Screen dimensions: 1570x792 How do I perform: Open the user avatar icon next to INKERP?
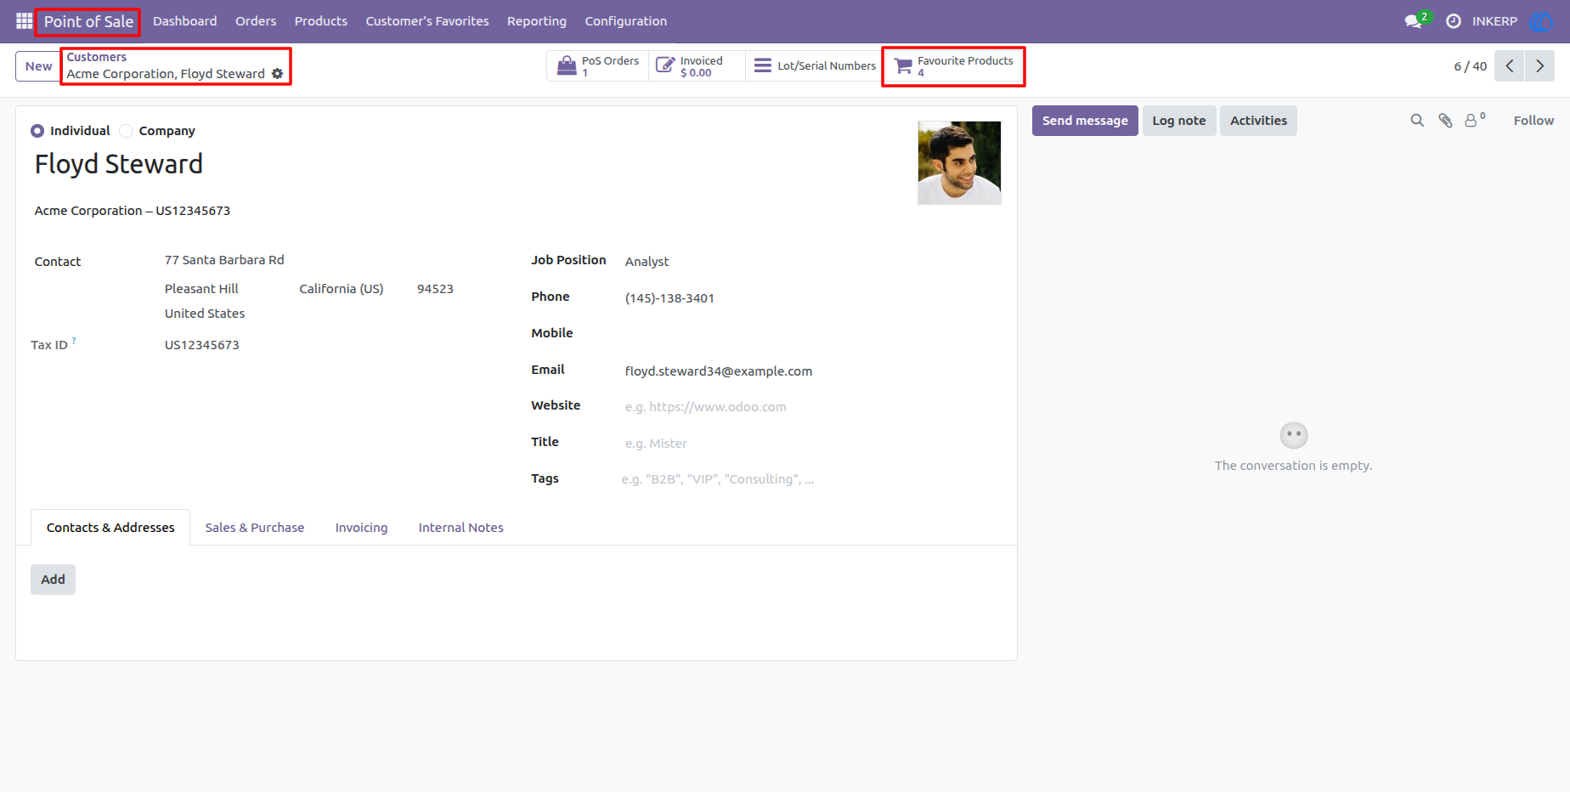point(1540,21)
